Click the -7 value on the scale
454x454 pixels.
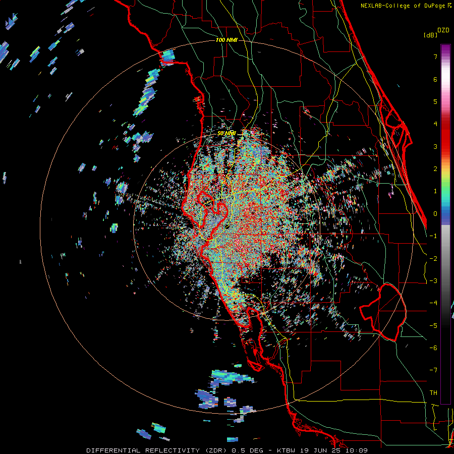(433, 370)
